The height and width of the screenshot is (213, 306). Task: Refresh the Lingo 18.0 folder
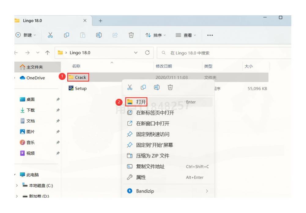pyautogui.click(x=147, y=52)
